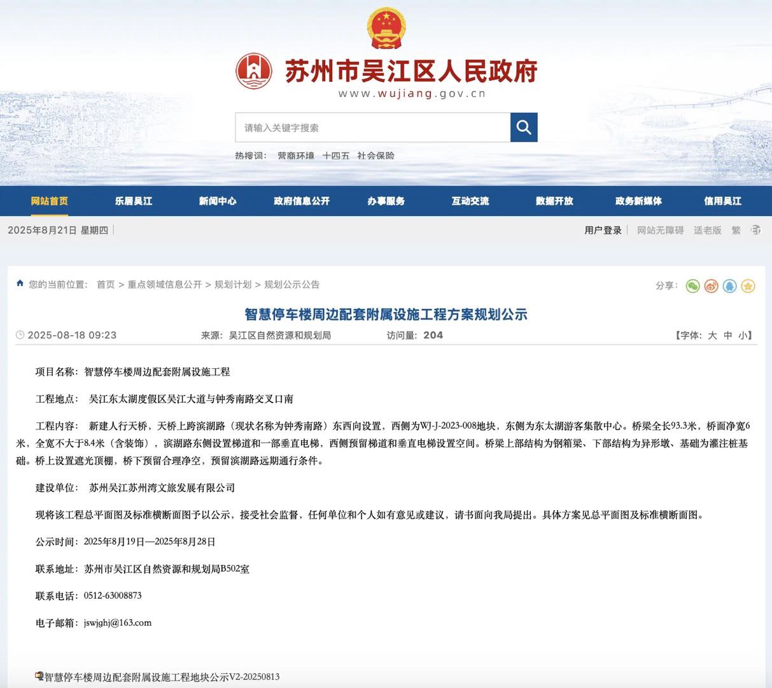Image resolution: width=772 pixels, height=688 pixels.
Task: Open the 数据开放 navigation tab
Action: tap(554, 201)
